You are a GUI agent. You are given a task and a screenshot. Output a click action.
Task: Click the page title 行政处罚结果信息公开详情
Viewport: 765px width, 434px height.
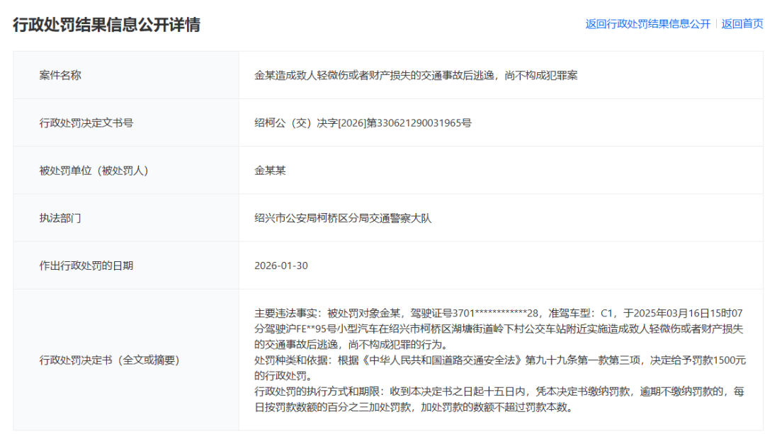coord(108,23)
